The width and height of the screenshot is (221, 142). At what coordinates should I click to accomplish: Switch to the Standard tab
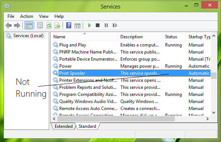pos(87,126)
